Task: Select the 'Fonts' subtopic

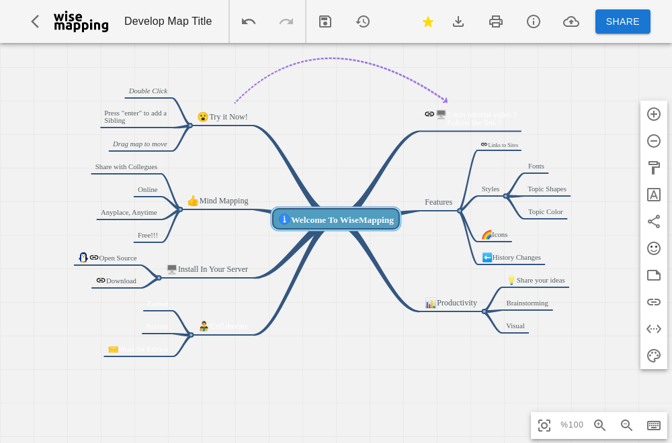Action: coord(536,166)
